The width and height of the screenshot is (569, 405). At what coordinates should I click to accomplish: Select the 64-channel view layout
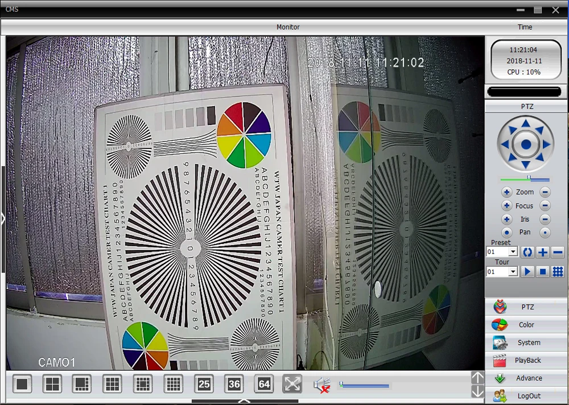264,383
